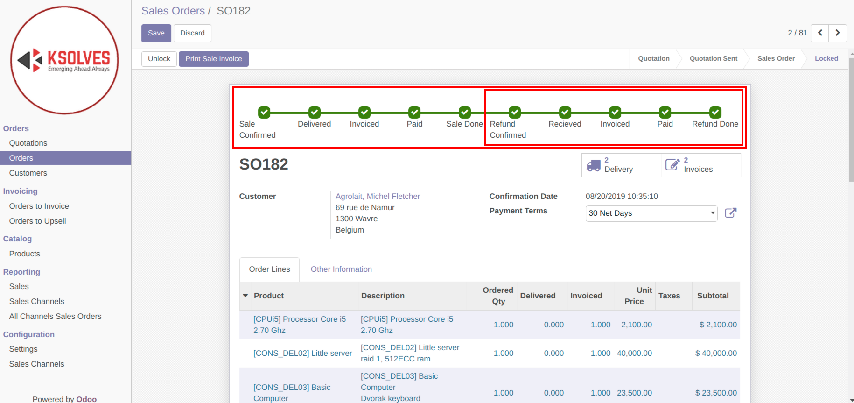Go to previous record arrow

click(820, 33)
